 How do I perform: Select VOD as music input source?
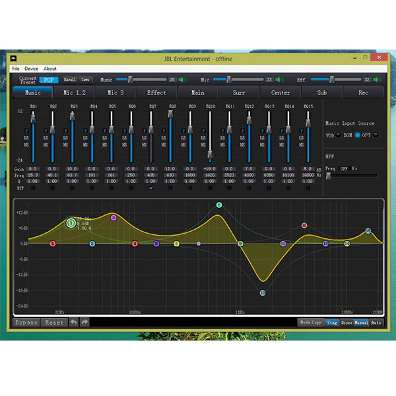coord(339,135)
